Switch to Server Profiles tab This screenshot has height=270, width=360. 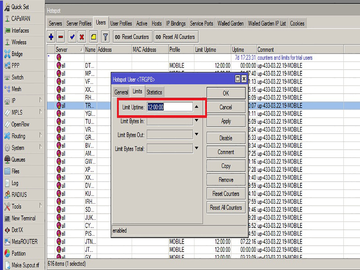pyautogui.click(x=79, y=23)
